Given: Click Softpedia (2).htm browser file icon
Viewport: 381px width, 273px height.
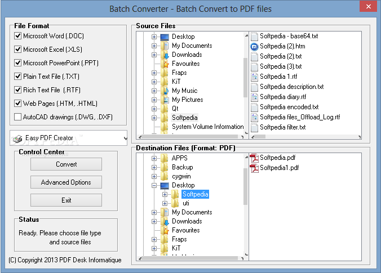Looking at the screenshot, I should click(x=254, y=46).
